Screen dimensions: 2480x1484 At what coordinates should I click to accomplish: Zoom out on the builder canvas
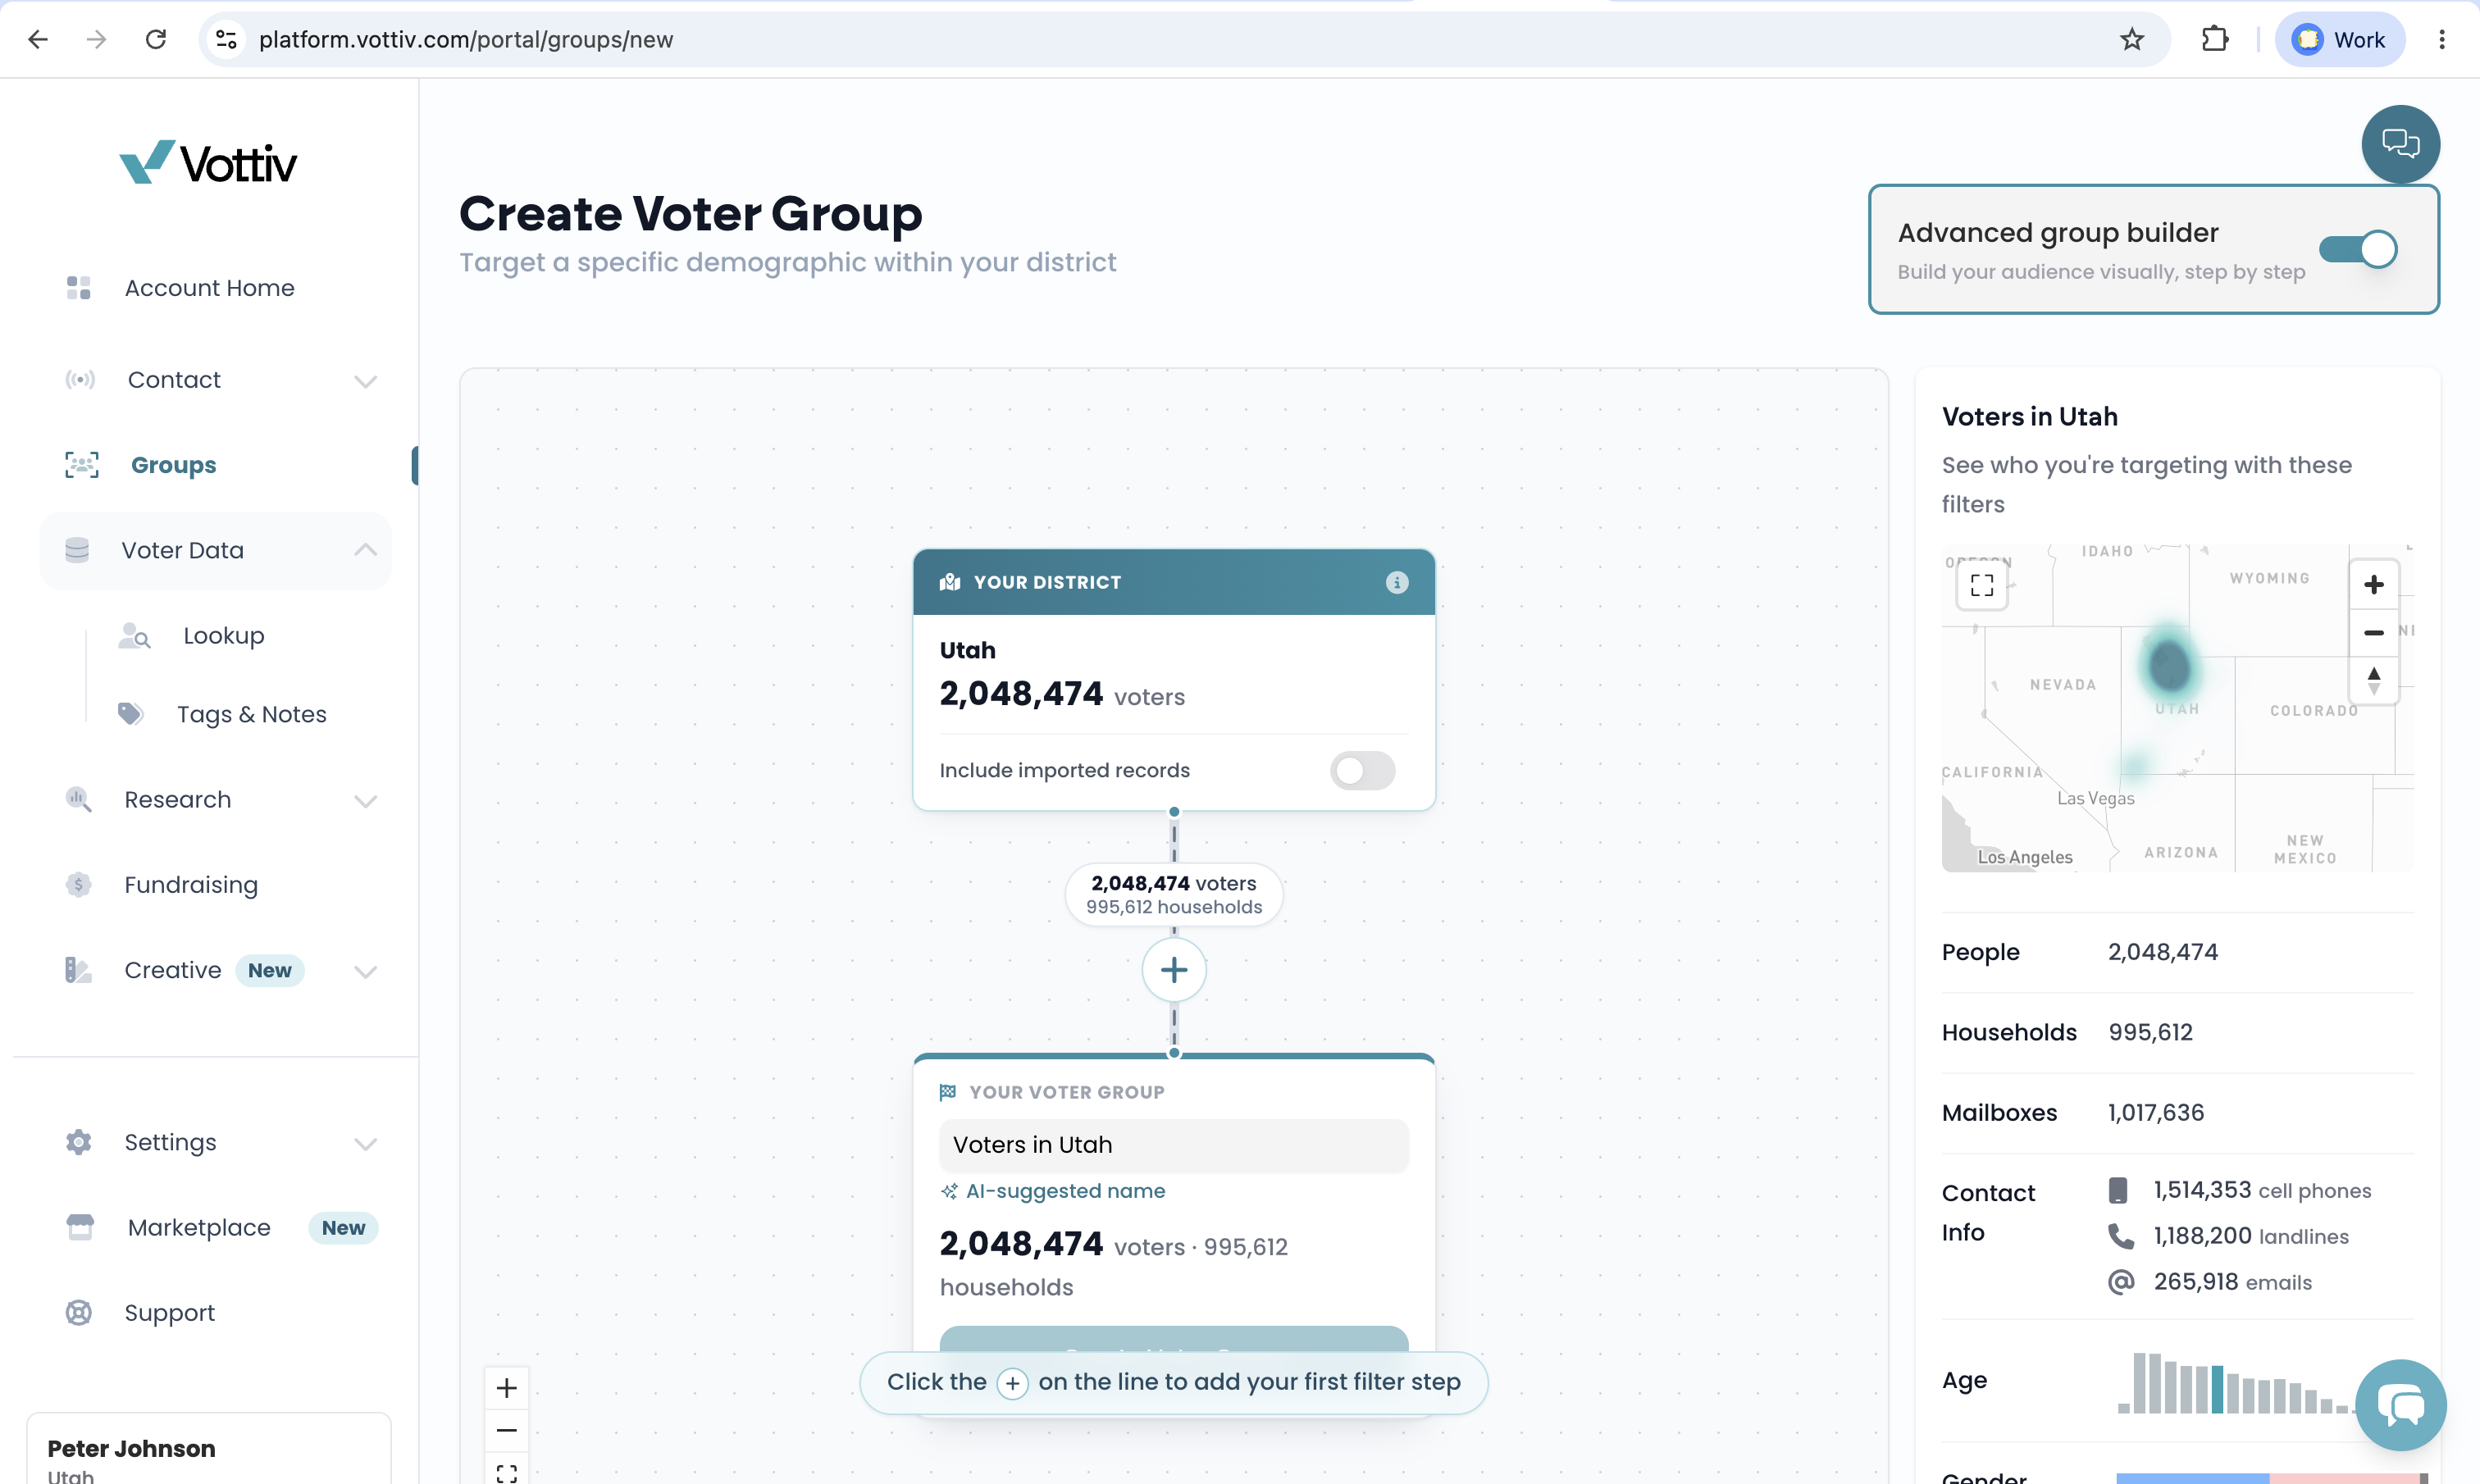[x=507, y=1430]
